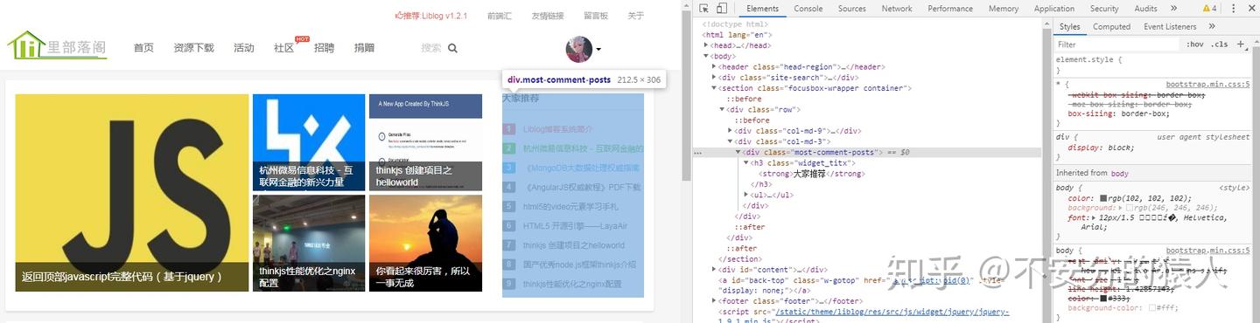Collapse the h3 widget_titx node

pyautogui.click(x=746, y=162)
